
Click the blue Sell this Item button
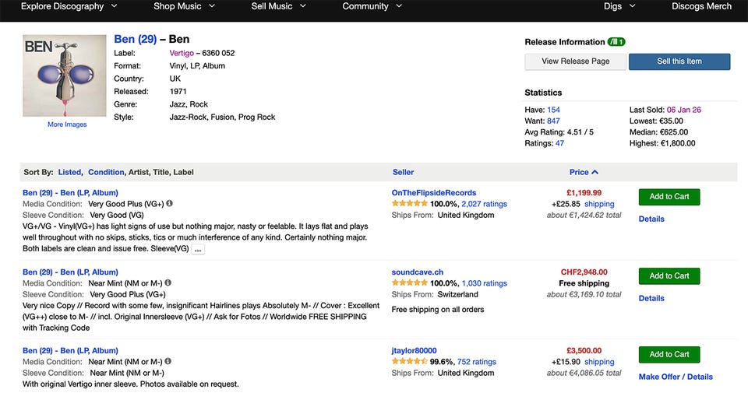[679, 61]
